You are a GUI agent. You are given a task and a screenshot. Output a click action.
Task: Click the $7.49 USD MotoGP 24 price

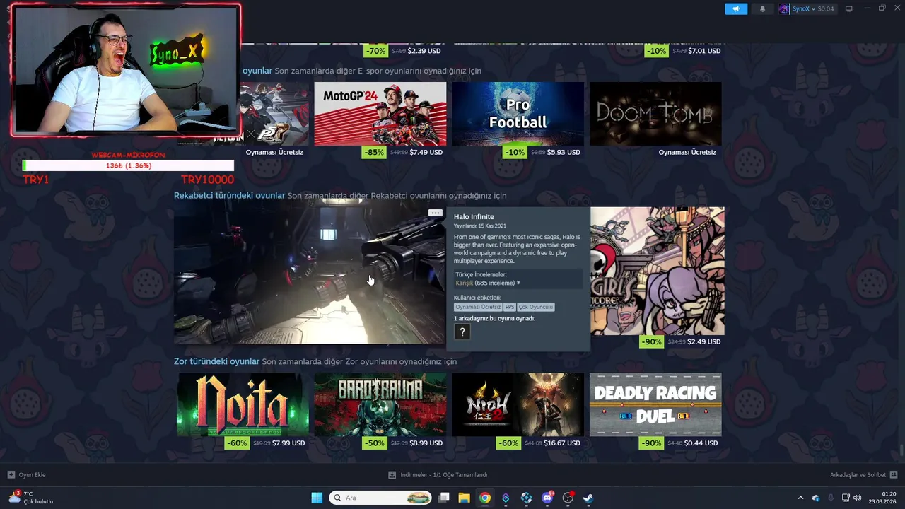(426, 152)
